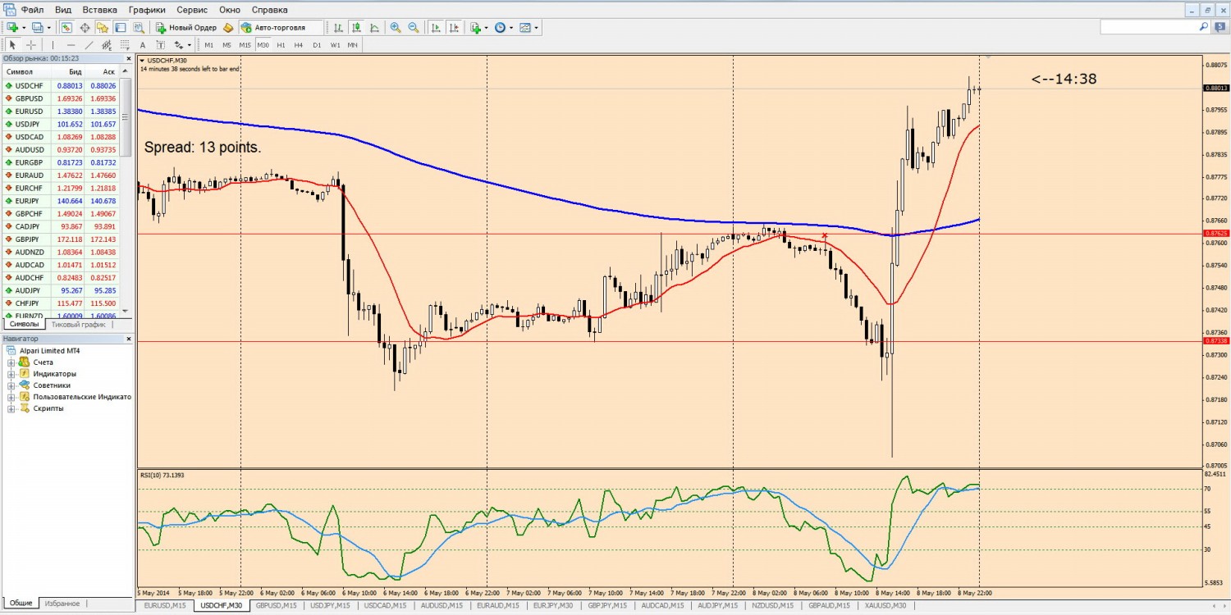This screenshot has width=1231, height=615.
Task: Select the vertical line drawing tool
Action: [x=53, y=45]
